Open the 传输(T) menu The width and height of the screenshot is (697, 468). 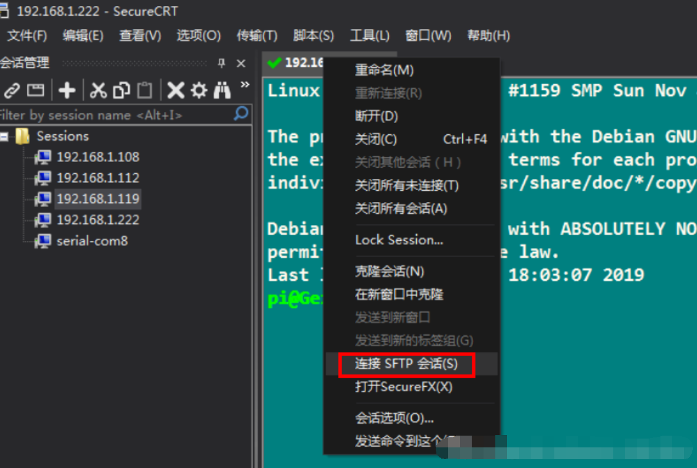pyautogui.click(x=257, y=35)
